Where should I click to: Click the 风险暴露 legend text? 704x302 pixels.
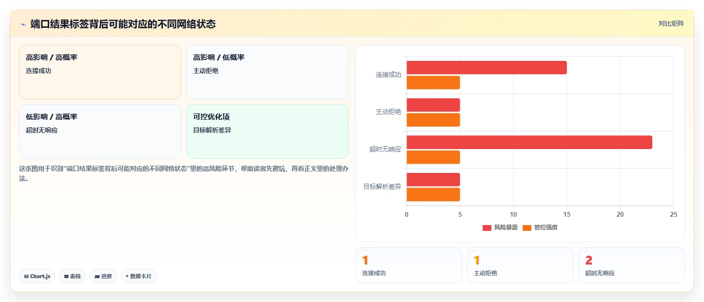pos(506,228)
